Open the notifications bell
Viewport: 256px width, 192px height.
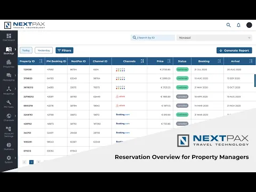(238, 25)
